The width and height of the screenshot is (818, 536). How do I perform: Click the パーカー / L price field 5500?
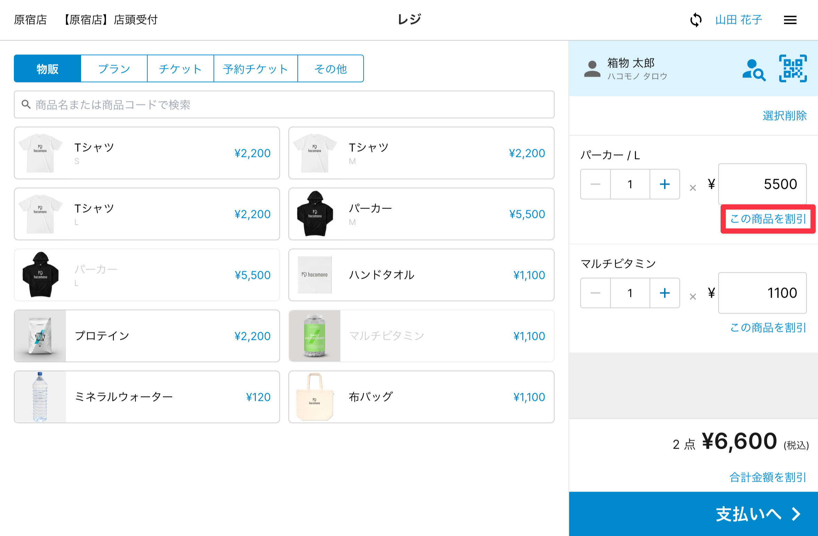762,184
